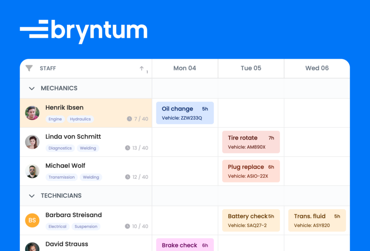
Task: Select the Wed 06 column header
Action: pyautogui.click(x=317, y=68)
